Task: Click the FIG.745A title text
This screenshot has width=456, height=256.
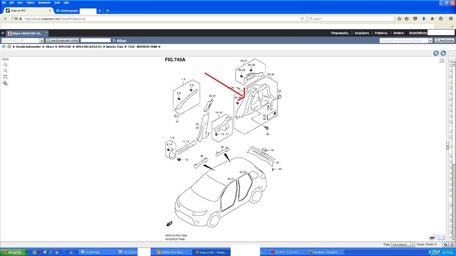Action: [x=175, y=60]
